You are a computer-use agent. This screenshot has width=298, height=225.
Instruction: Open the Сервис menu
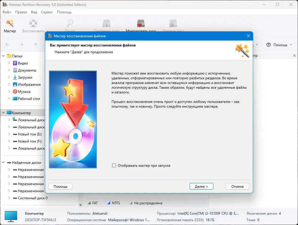47,12
